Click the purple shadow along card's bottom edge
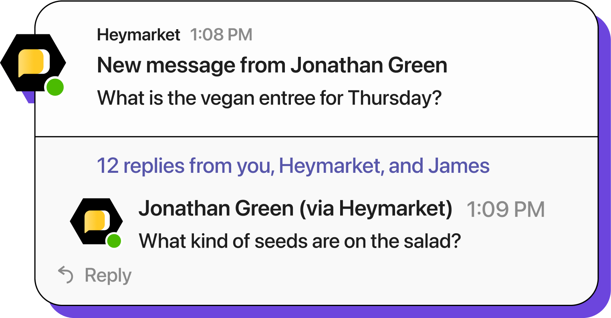This screenshot has height=318, width=611. 321,311
